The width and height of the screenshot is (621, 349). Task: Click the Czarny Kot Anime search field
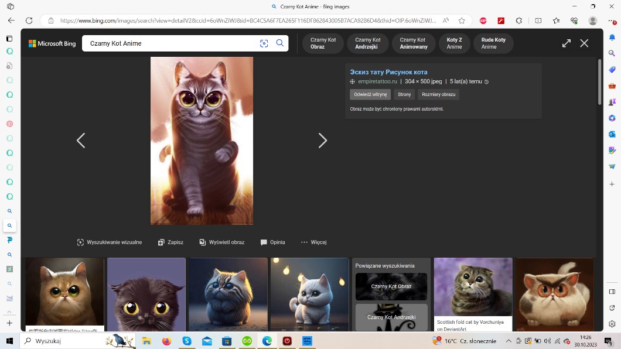click(170, 43)
